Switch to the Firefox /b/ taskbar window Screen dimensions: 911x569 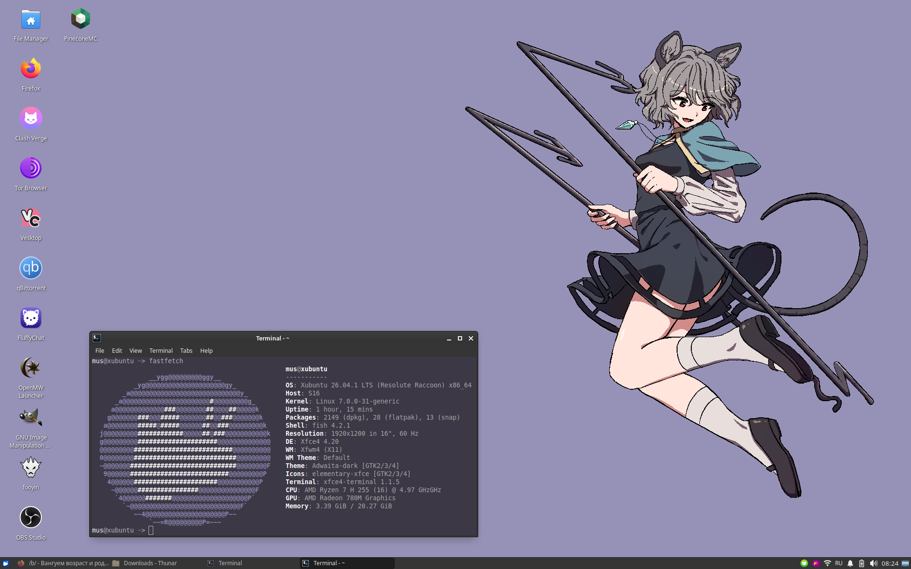click(63, 563)
